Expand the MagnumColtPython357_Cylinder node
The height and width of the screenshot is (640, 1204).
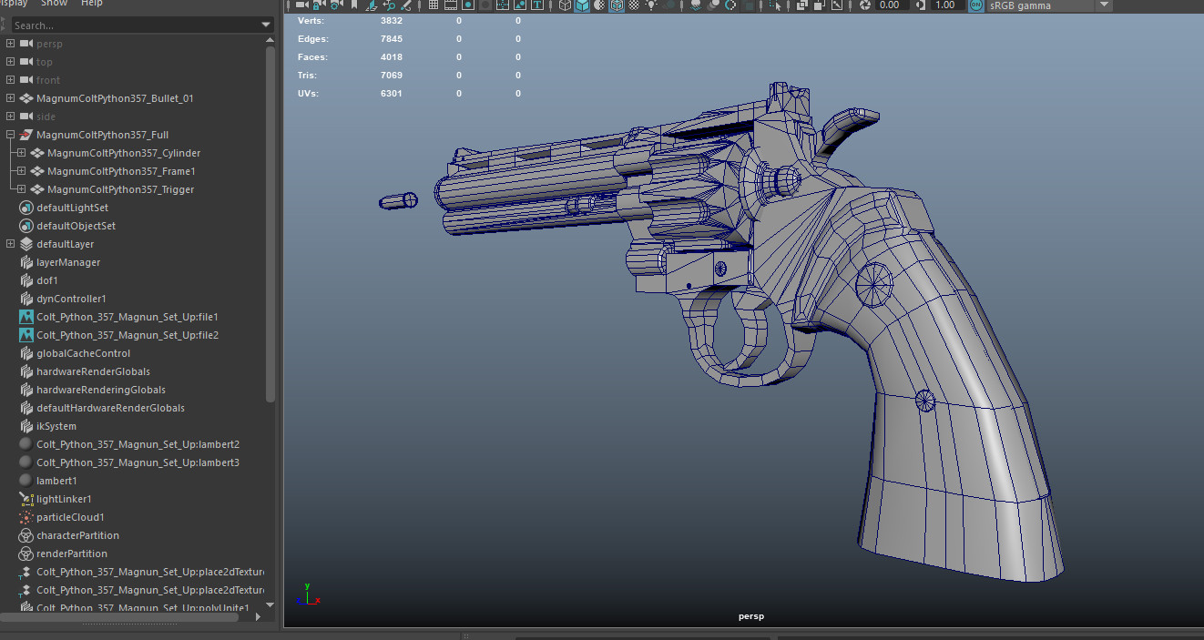(20, 152)
